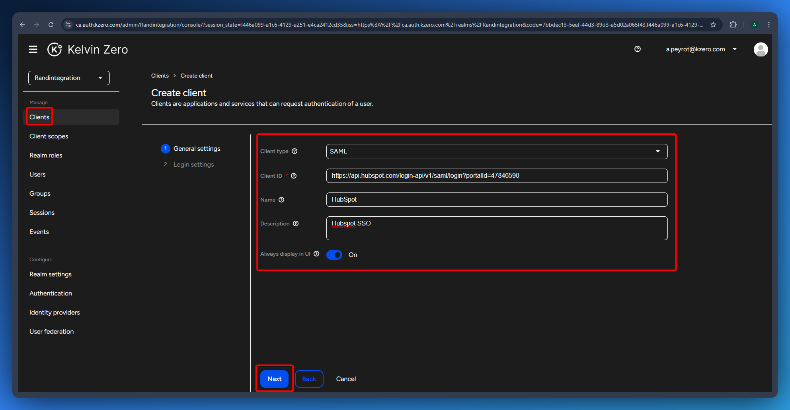Viewport: 790px width, 410px height.
Task: Click the Create client breadcrumb
Action: click(x=197, y=76)
